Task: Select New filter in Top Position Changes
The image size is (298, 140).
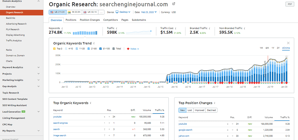Action: [182, 110]
